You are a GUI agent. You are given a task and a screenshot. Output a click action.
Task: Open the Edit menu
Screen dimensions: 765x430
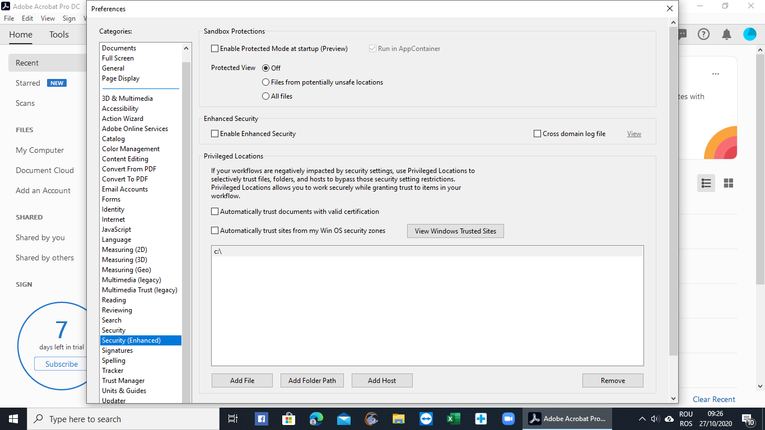[x=27, y=18]
